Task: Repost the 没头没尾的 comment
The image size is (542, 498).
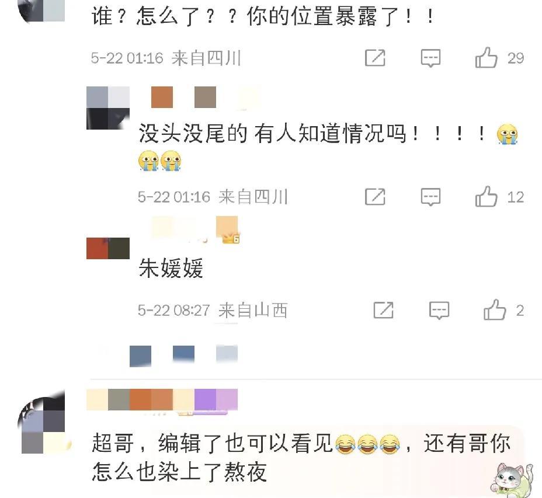Action: click(x=375, y=197)
